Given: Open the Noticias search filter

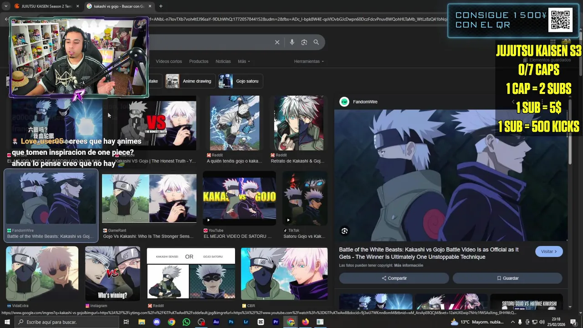Looking at the screenshot, I should pos(223,61).
